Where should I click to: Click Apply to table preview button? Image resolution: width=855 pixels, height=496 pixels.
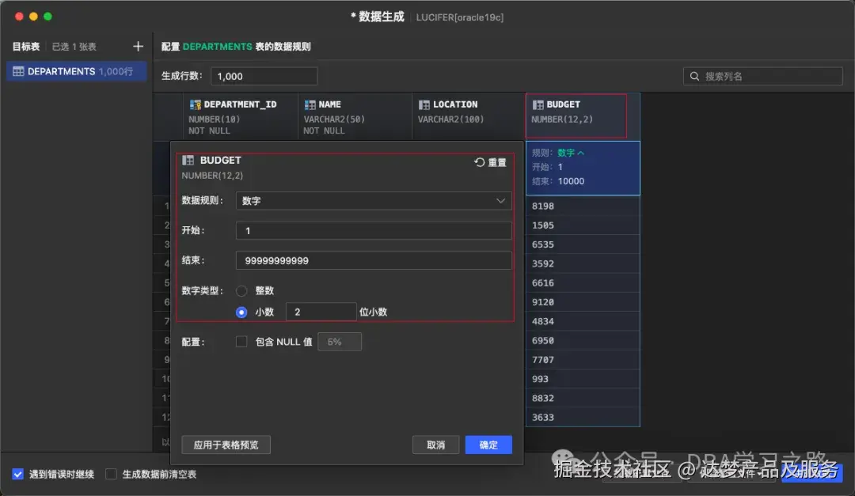226,445
